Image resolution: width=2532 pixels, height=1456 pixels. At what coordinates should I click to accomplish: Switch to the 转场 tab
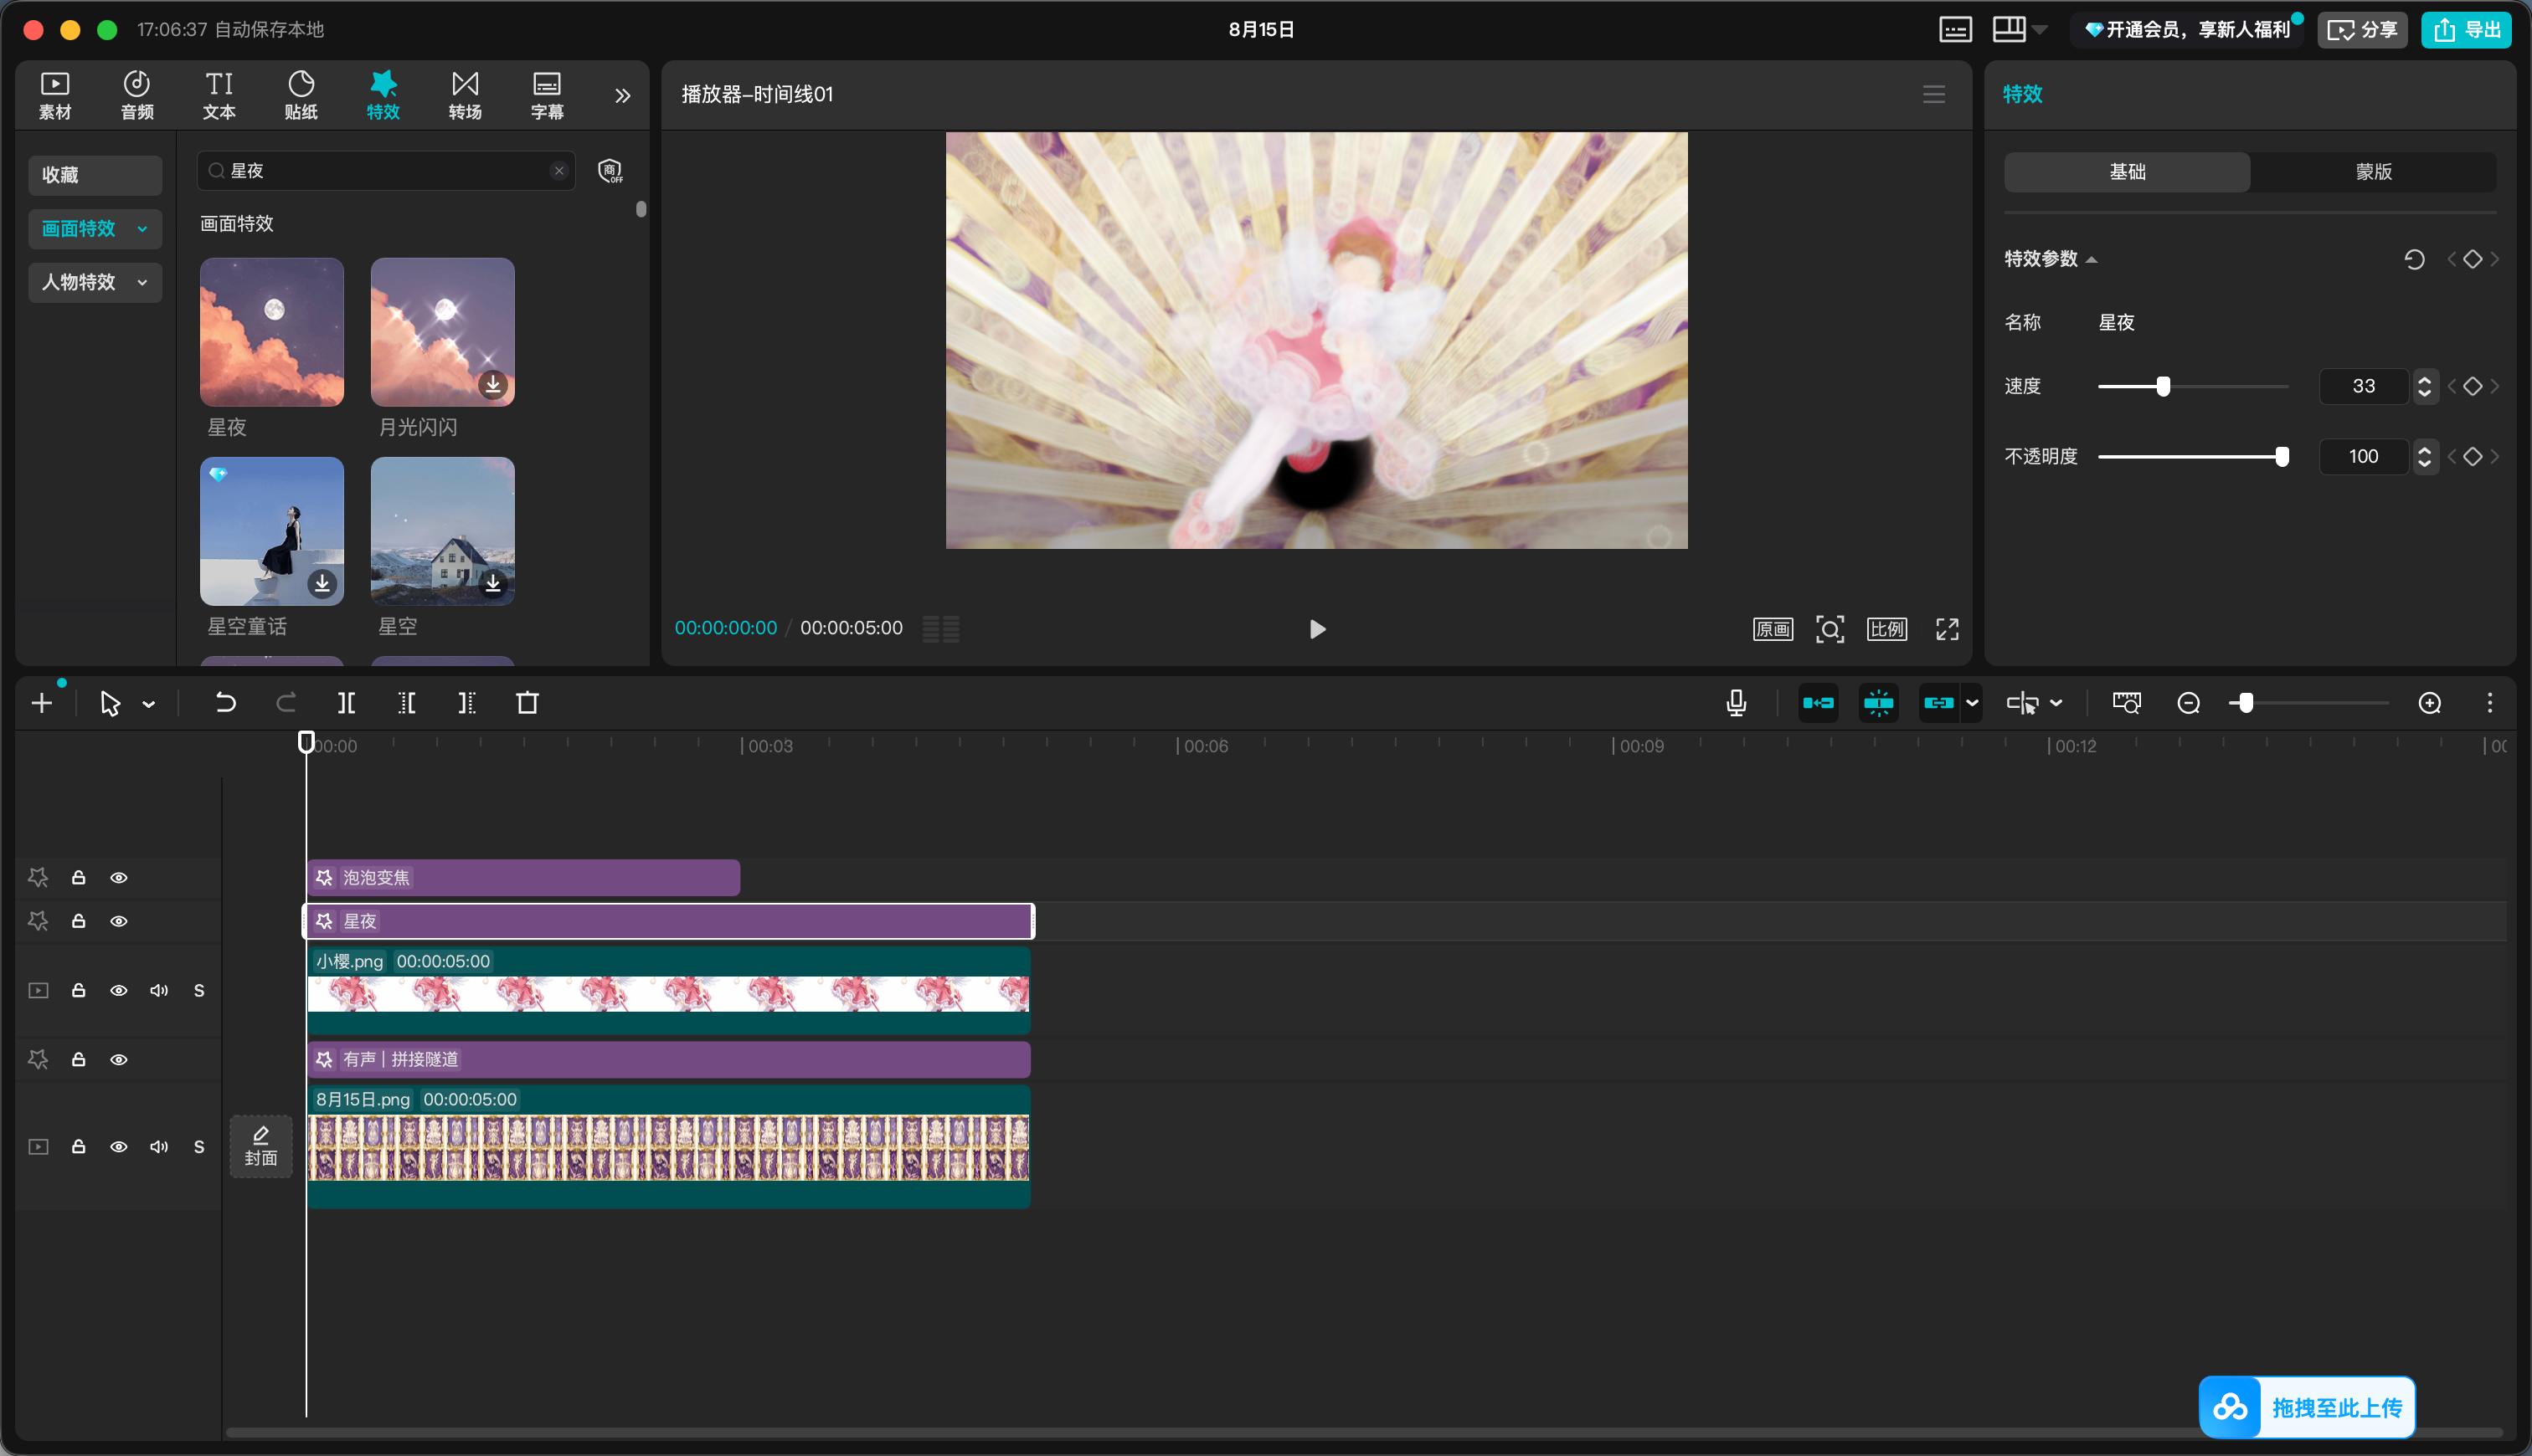466,95
